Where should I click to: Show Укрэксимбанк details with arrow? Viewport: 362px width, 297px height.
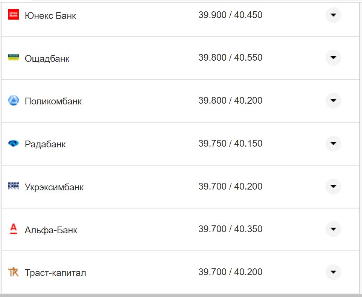click(333, 187)
